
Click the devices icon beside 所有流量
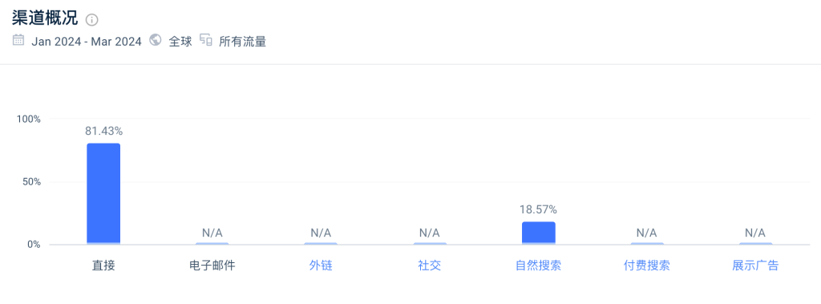pyautogui.click(x=205, y=40)
